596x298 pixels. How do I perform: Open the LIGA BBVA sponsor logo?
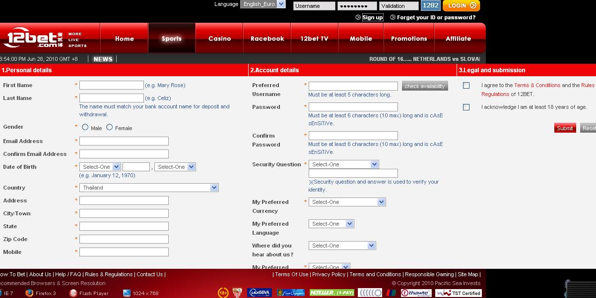pyautogui.click(x=260, y=293)
